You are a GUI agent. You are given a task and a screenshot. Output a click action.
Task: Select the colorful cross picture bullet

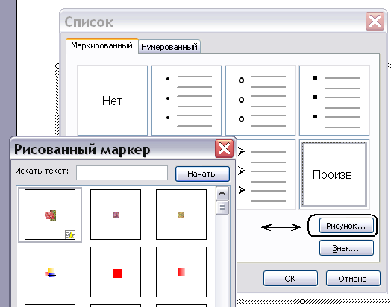tap(50, 272)
